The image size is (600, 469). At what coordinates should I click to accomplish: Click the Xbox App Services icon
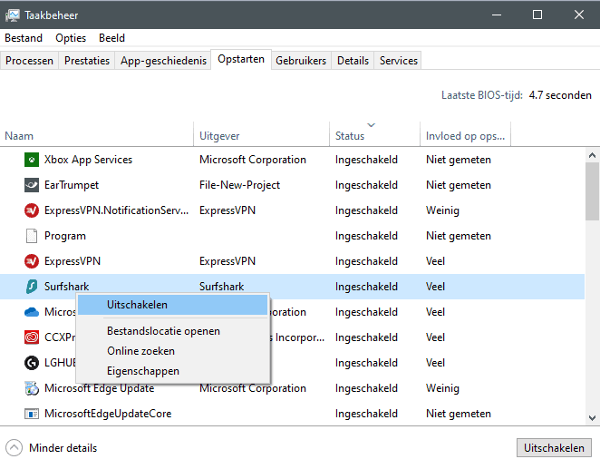[32, 160]
